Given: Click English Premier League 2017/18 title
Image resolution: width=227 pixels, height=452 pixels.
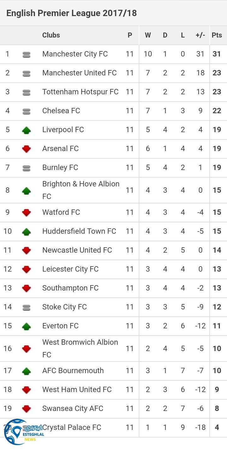Looking at the screenshot, I should pos(72,13).
